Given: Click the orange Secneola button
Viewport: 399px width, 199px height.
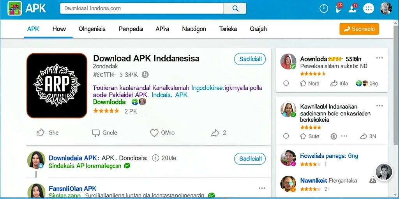Looking at the screenshot, I should [359, 29].
